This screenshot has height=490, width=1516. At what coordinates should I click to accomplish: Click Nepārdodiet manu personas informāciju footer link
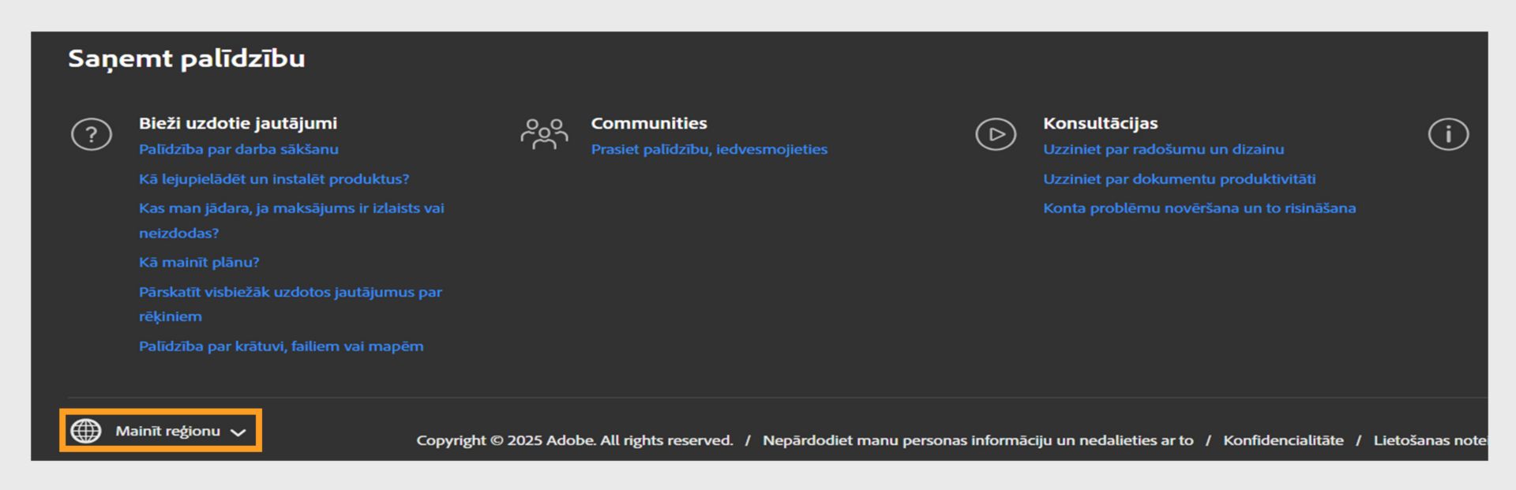coord(978,440)
